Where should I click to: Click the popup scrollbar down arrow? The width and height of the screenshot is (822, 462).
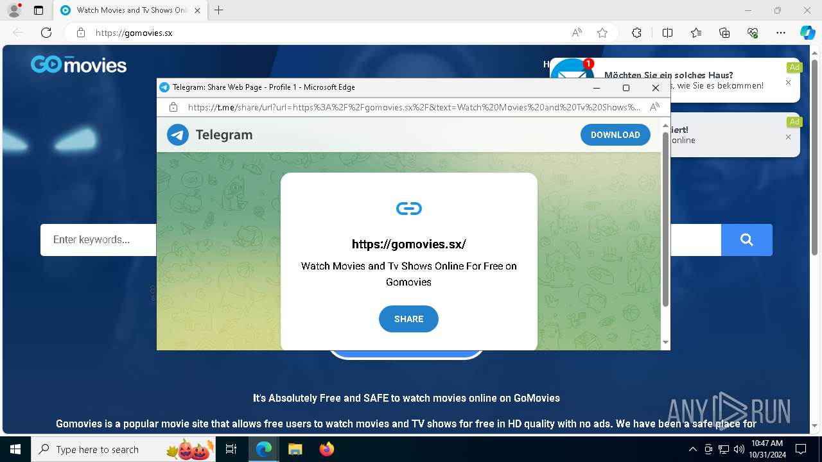tap(665, 343)
